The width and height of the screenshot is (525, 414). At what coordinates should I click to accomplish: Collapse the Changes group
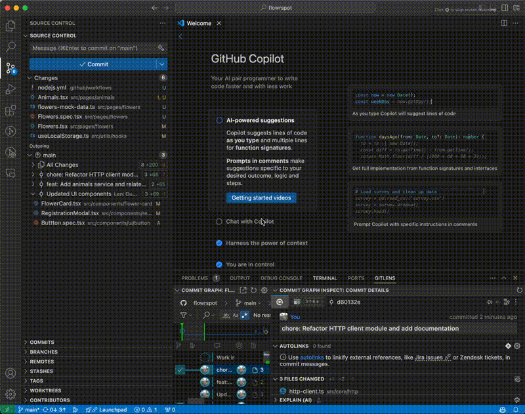30,78
